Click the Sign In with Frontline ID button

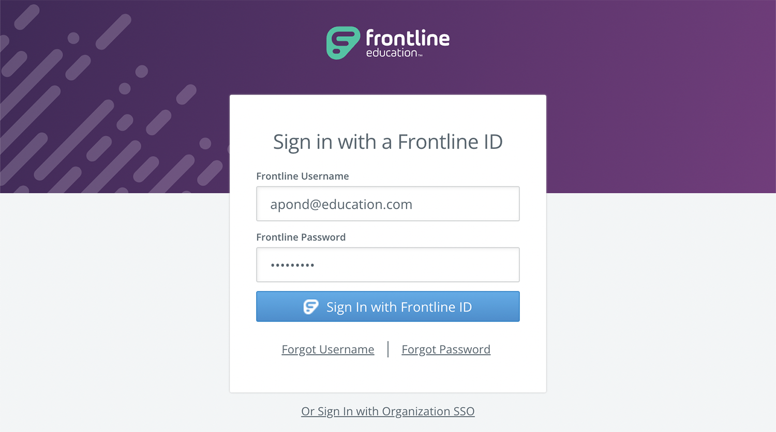(x=388, y=306)
